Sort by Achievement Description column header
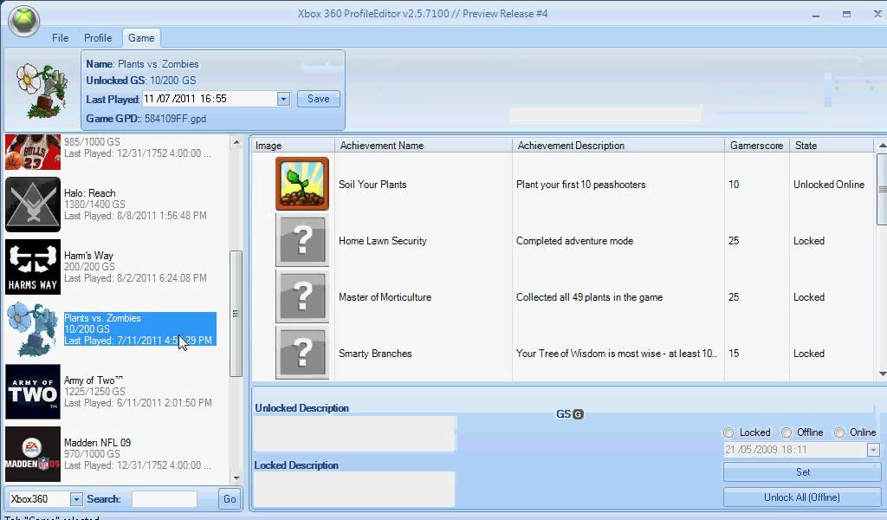 pyautogui.click(x=618, y=146)
